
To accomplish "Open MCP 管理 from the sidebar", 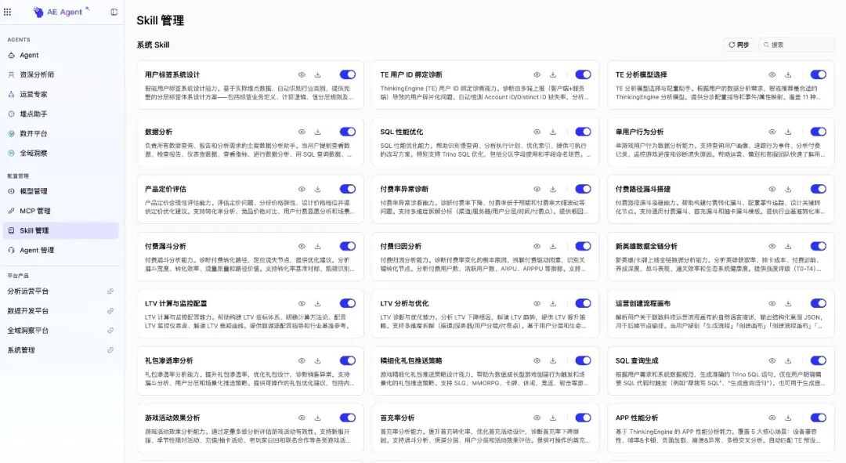I will 60,211.
